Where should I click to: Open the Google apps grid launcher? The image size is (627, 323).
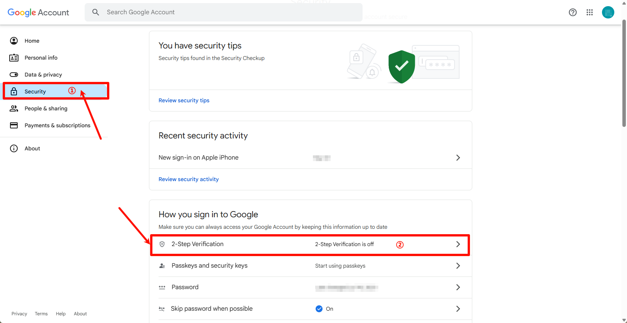coord(590,12)
